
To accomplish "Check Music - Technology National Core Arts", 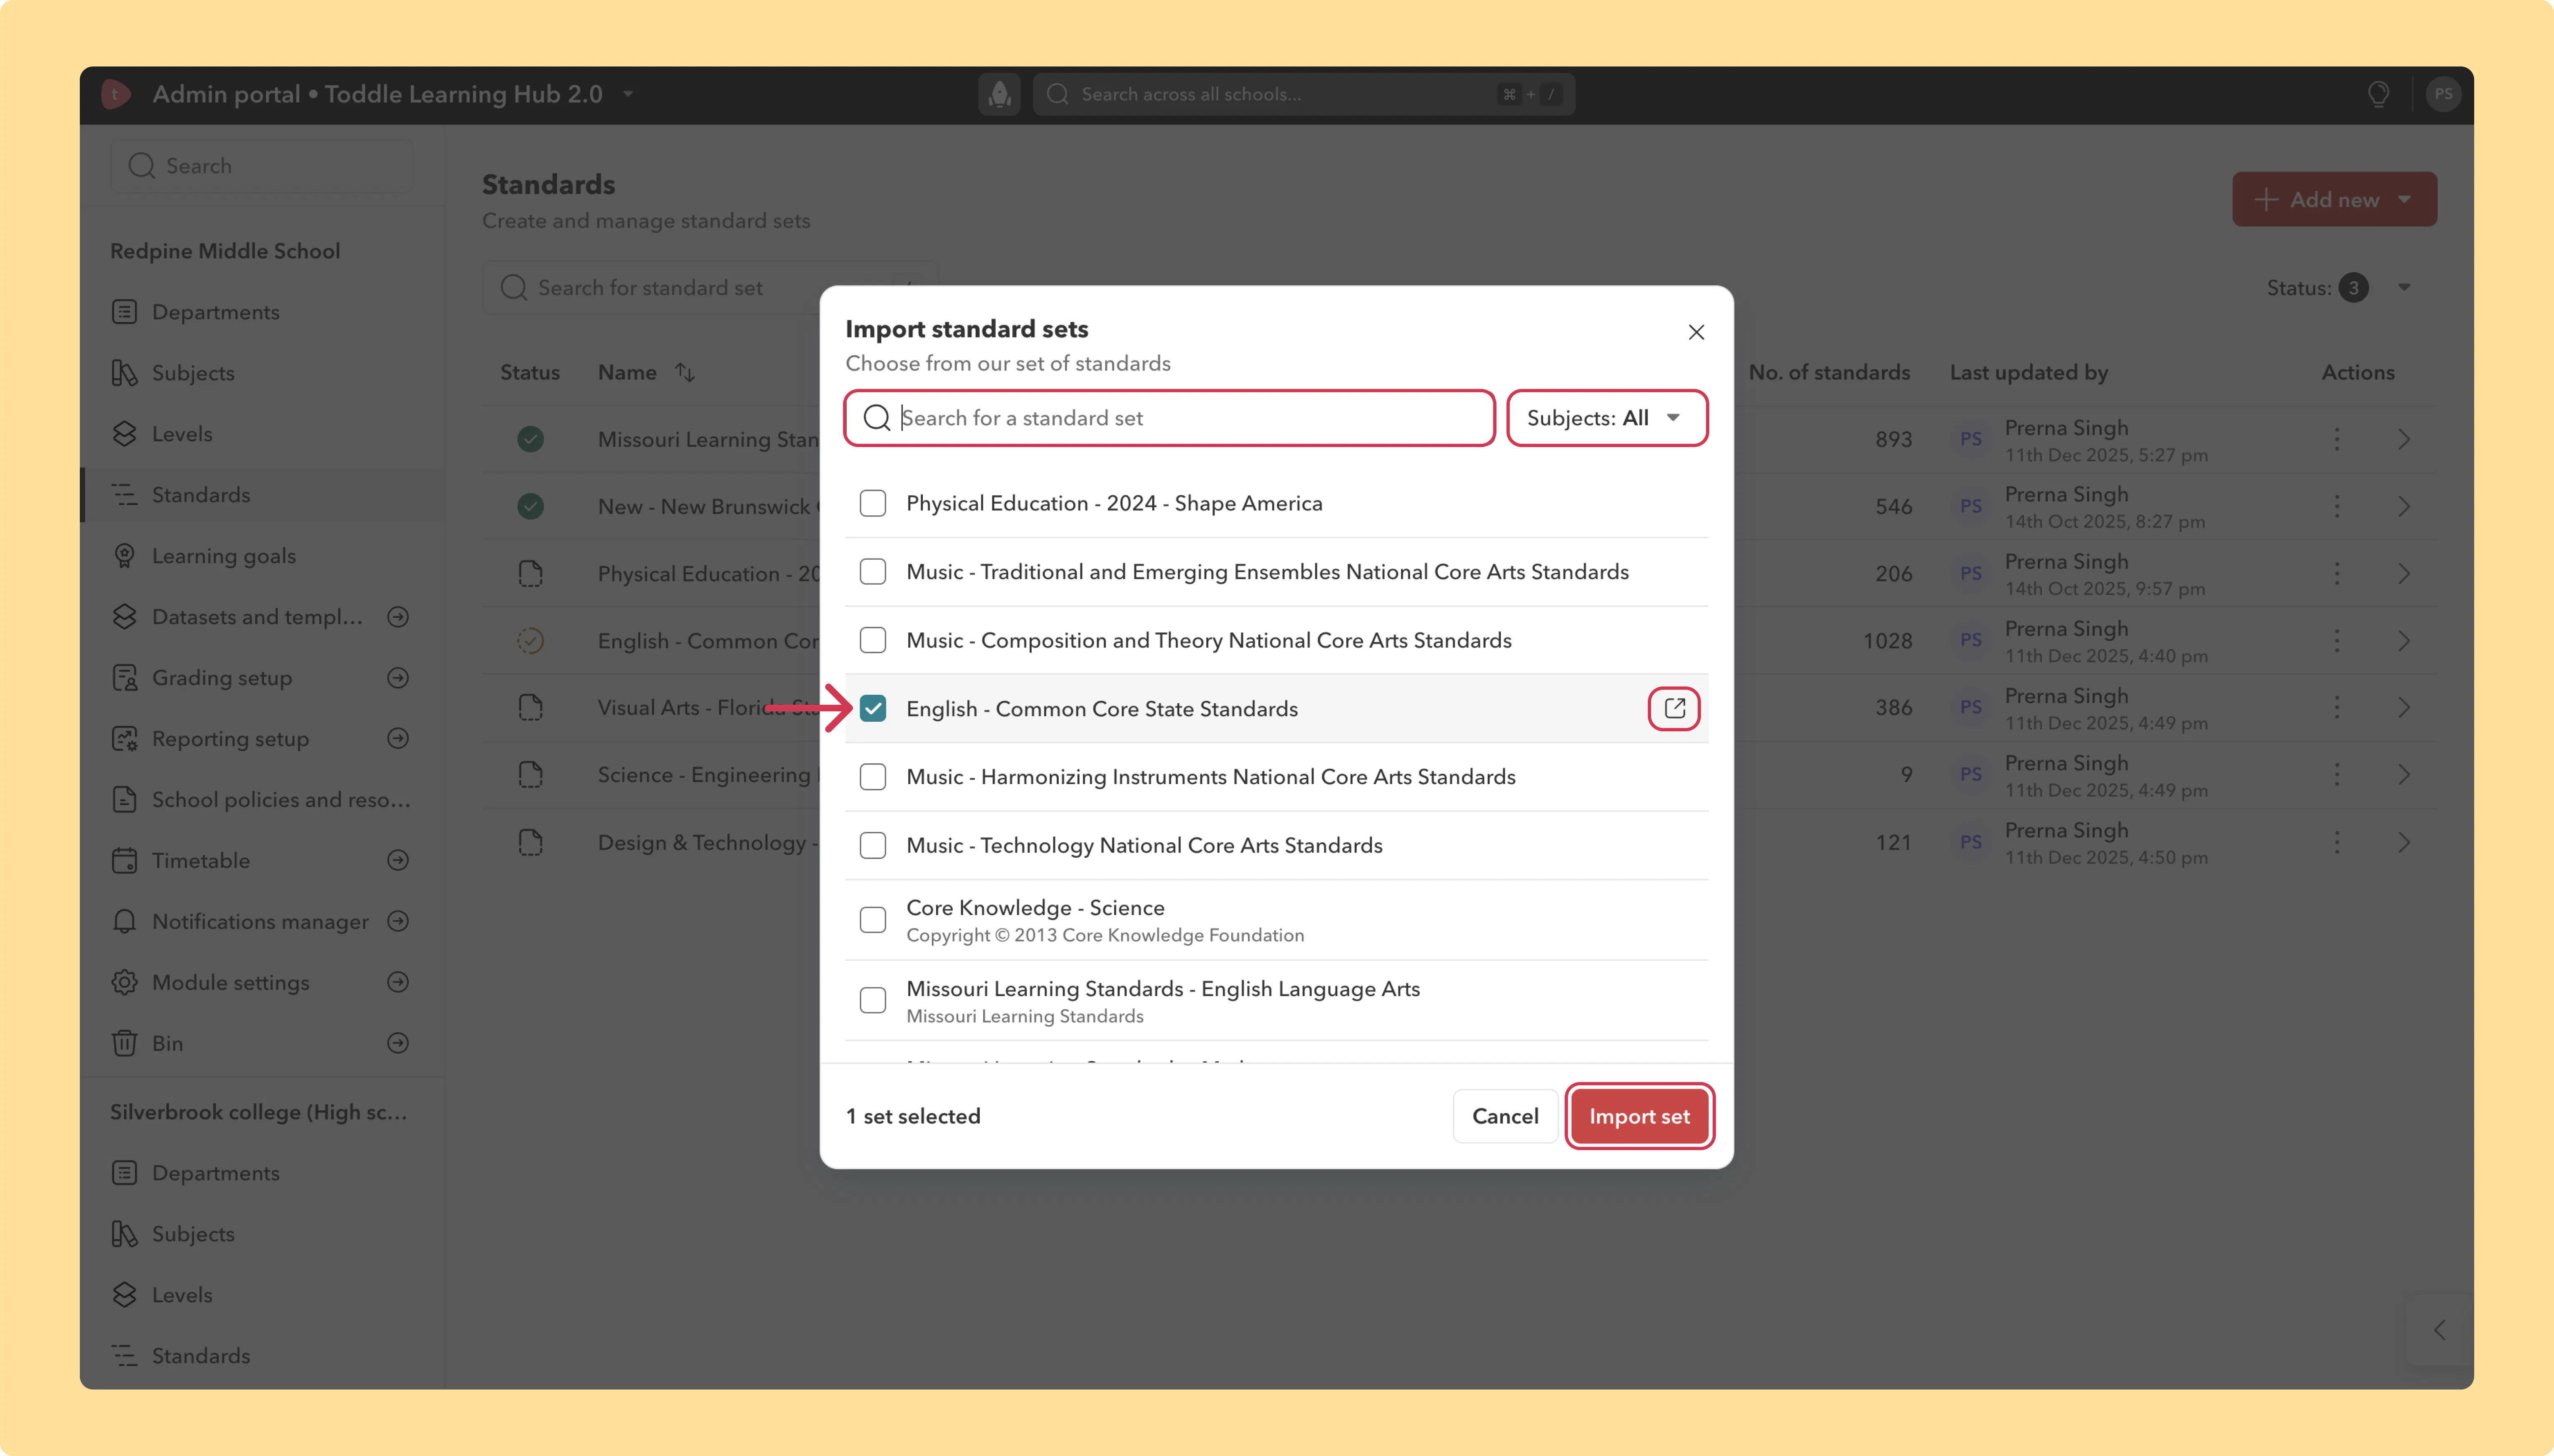I will pyautogui.click(x=873, y=845).
